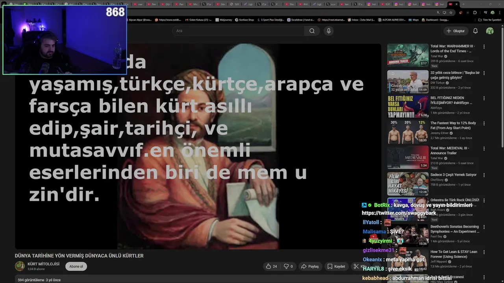Click title "Sadece 3 Çeşit Yemek Satıyor"
Viewport: 504px width, 283px height.
tap(454, 175)
